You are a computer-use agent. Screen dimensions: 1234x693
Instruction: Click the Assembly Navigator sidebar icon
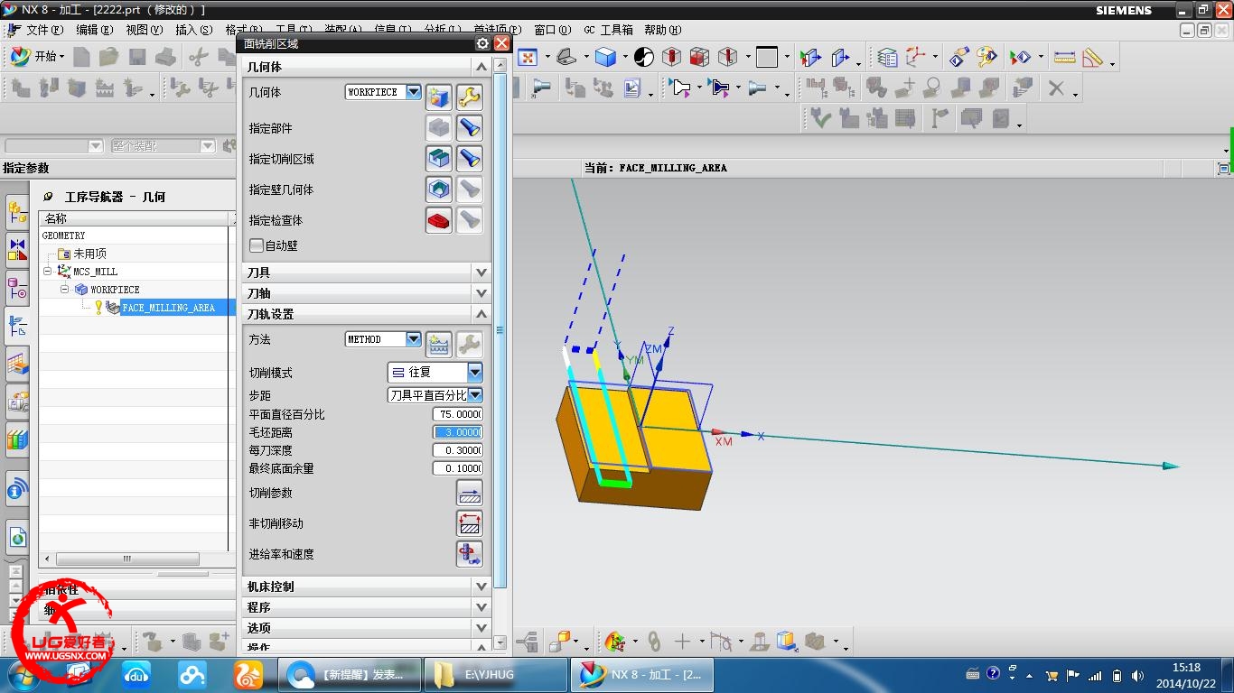(x=17, y=214)
